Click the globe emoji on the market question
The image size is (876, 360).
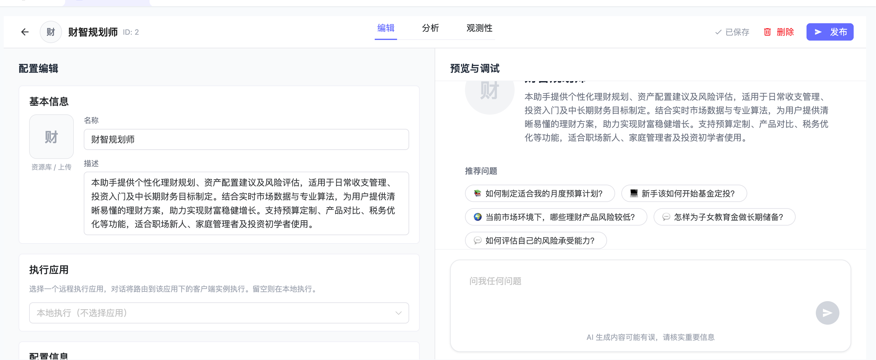[x=477, y=217]
